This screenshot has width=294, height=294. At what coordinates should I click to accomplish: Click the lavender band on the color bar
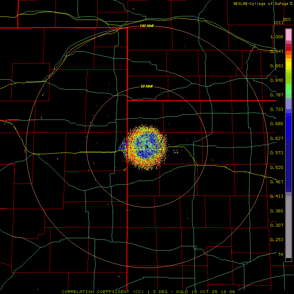(x=288, y=104)
